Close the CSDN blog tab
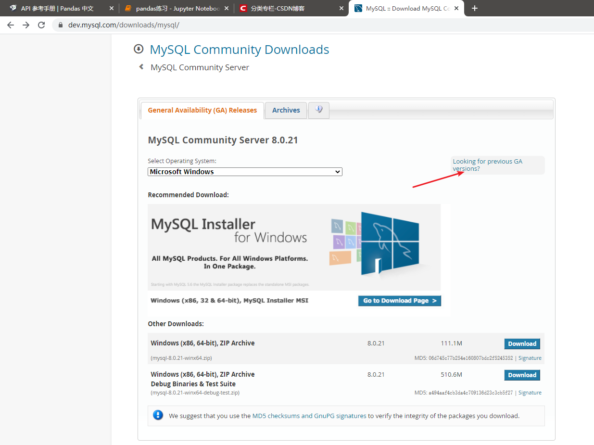Viewport: 594px width, 445px height. pyautogui.click(x=341, y=9)
